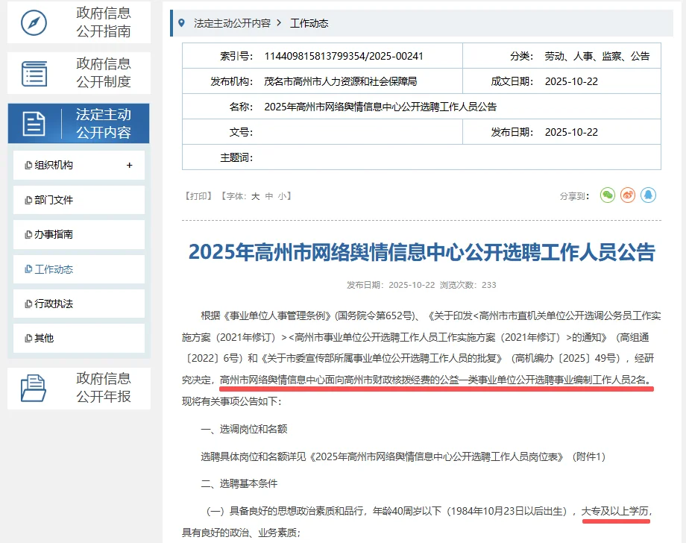Click the 文号 label in table

point(242,132)
